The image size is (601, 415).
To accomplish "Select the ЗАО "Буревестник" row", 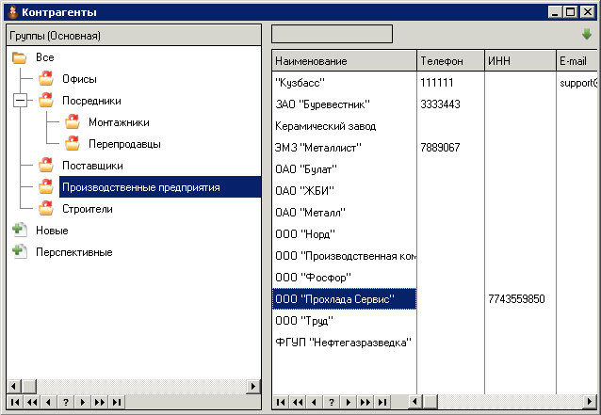I will pos(322,104).
